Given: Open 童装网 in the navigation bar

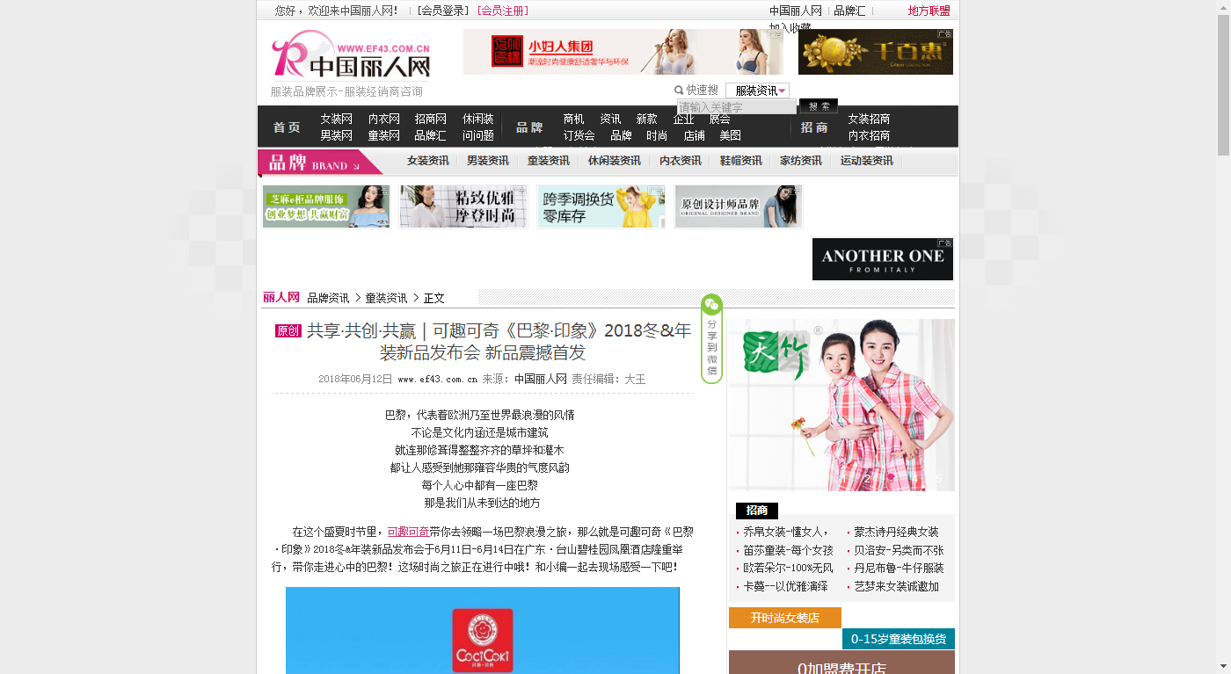Looking at the screenshot, I should 384,135.
